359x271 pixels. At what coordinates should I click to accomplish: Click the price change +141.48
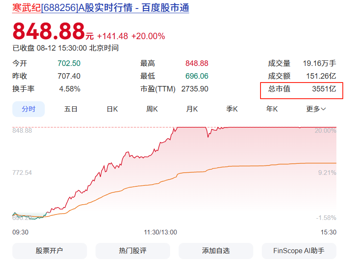click(x=113, y=36)
